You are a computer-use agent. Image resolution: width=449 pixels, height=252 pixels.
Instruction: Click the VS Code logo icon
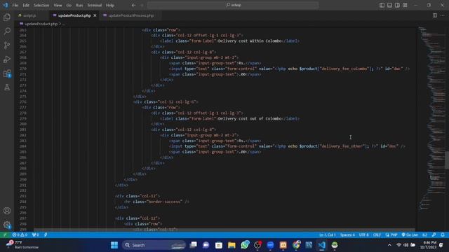click(6, 5)
